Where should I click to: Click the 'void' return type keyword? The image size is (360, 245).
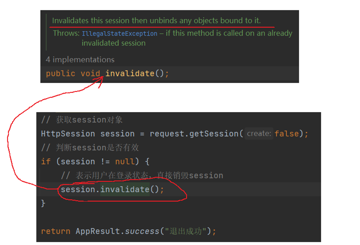pos(90,73)
